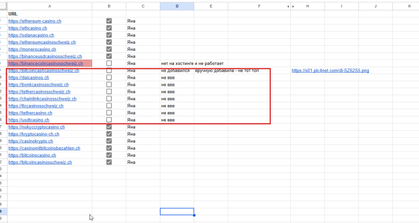Uncheck the binanceusdcasinosschweiz.ch checkbox
This screenshot has width=419, height=223.
109,56
